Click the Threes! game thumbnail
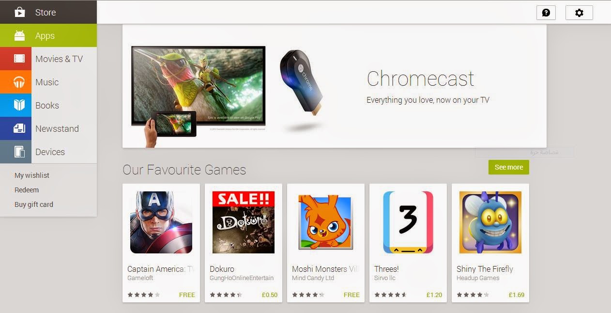 pyautogui.click(x=408, y=222)
